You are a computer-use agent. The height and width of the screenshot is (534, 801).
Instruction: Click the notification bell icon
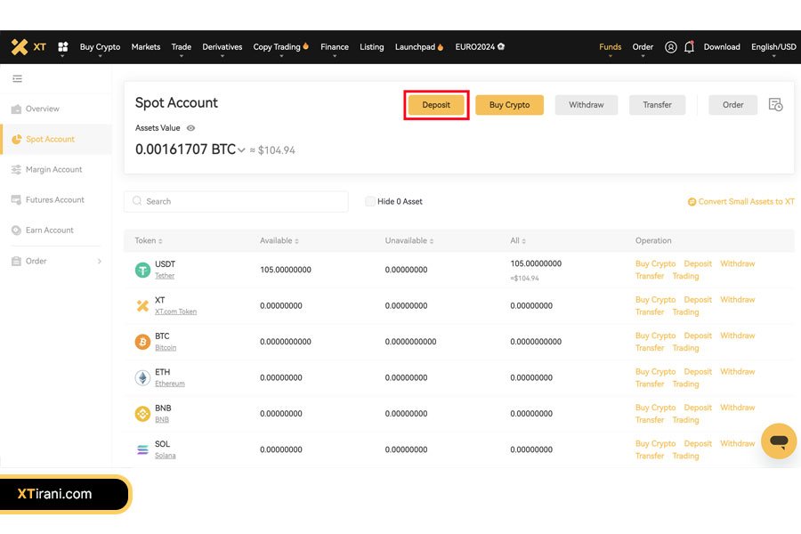689,47
